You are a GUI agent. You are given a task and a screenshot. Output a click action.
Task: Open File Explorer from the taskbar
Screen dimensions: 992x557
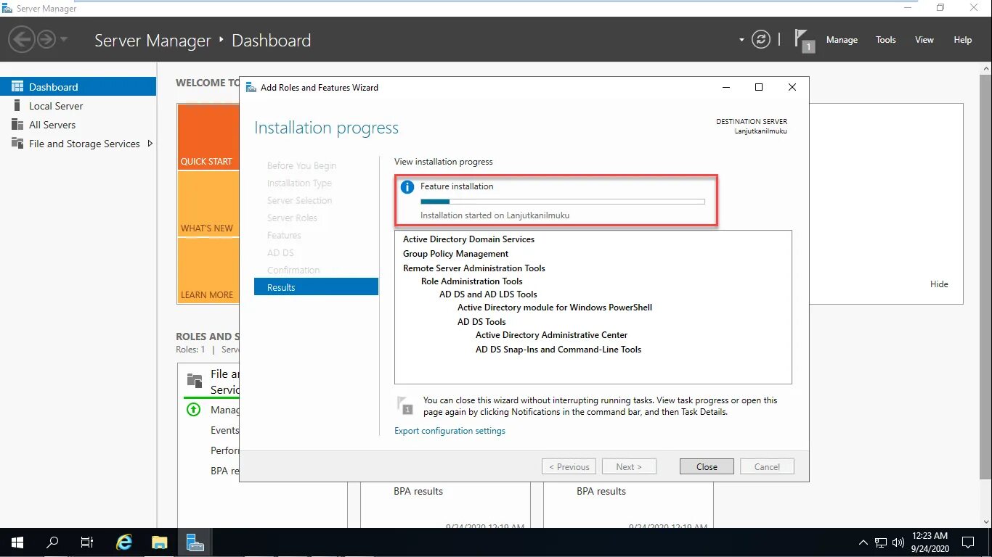tap(160, 542)
